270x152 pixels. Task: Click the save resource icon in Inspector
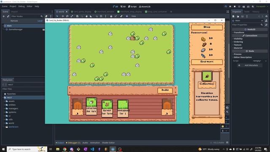(243, 16)
